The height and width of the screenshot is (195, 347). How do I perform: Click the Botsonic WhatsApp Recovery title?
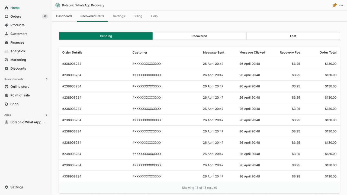83,5
